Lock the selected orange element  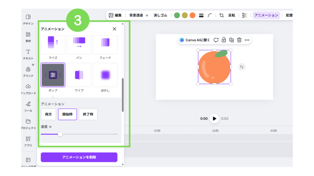tap(224, 40)
